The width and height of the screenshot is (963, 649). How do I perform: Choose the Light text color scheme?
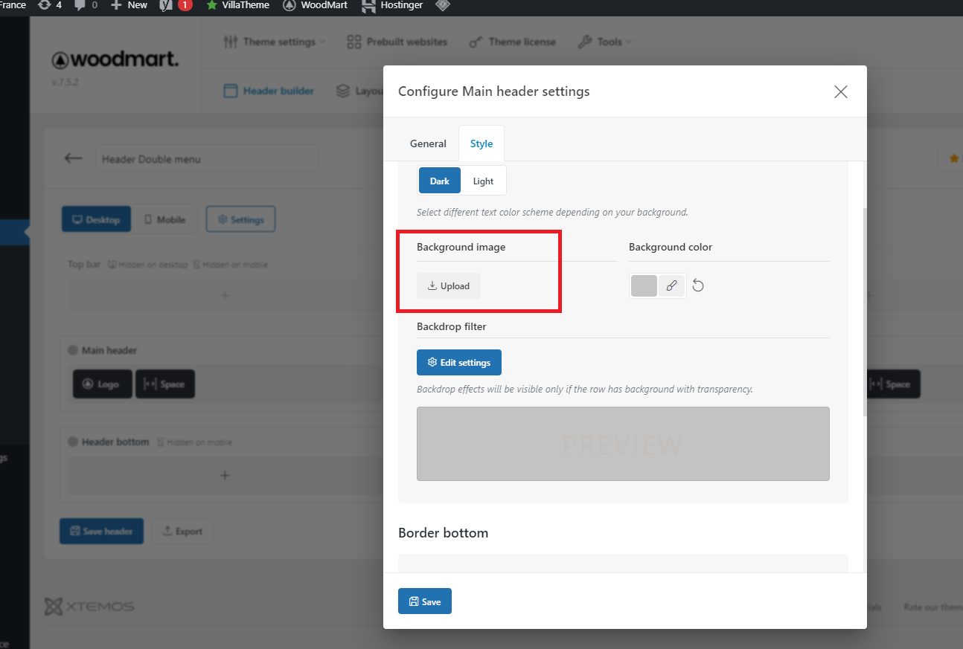(x=483, y=181)
